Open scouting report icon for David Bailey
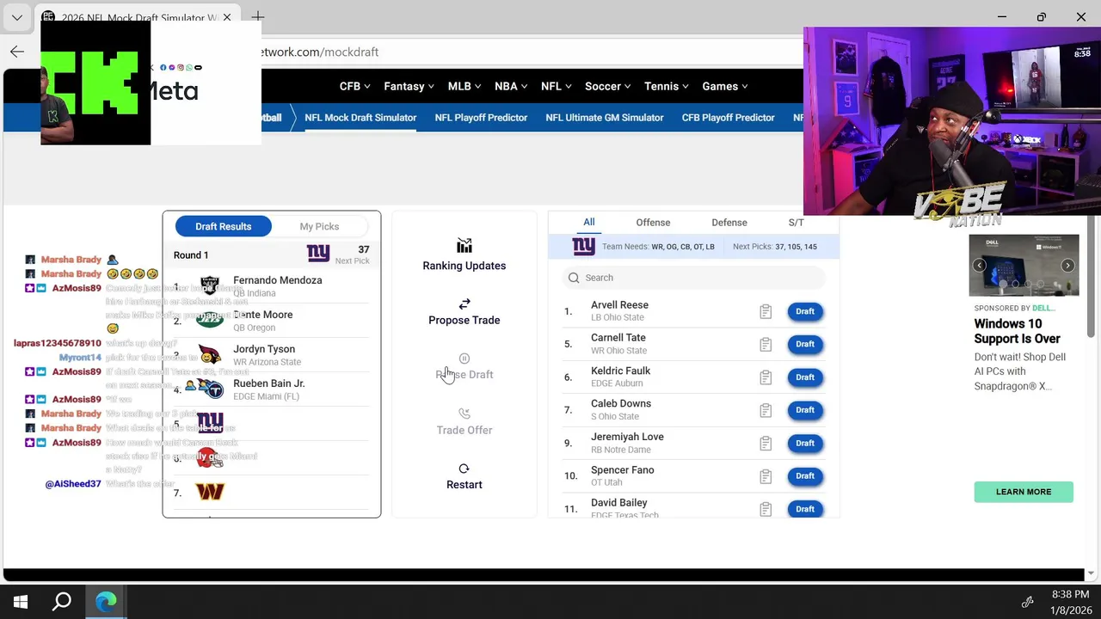1101x619 pixels. [766, 509]
